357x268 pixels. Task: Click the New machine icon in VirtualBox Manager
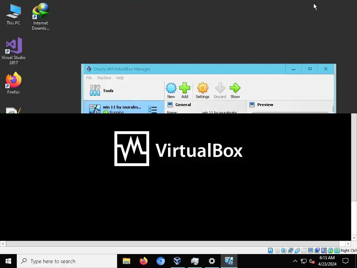click(x=171, y=90)
